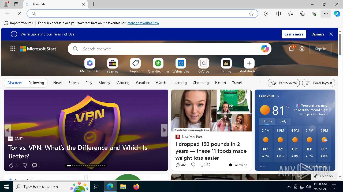
Task: Open the Microsoft Start app launcher grid
Action: click(13, 49)
